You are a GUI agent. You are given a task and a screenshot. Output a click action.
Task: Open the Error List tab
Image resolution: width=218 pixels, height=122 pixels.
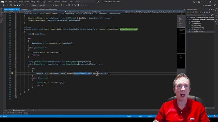point(6,113)
